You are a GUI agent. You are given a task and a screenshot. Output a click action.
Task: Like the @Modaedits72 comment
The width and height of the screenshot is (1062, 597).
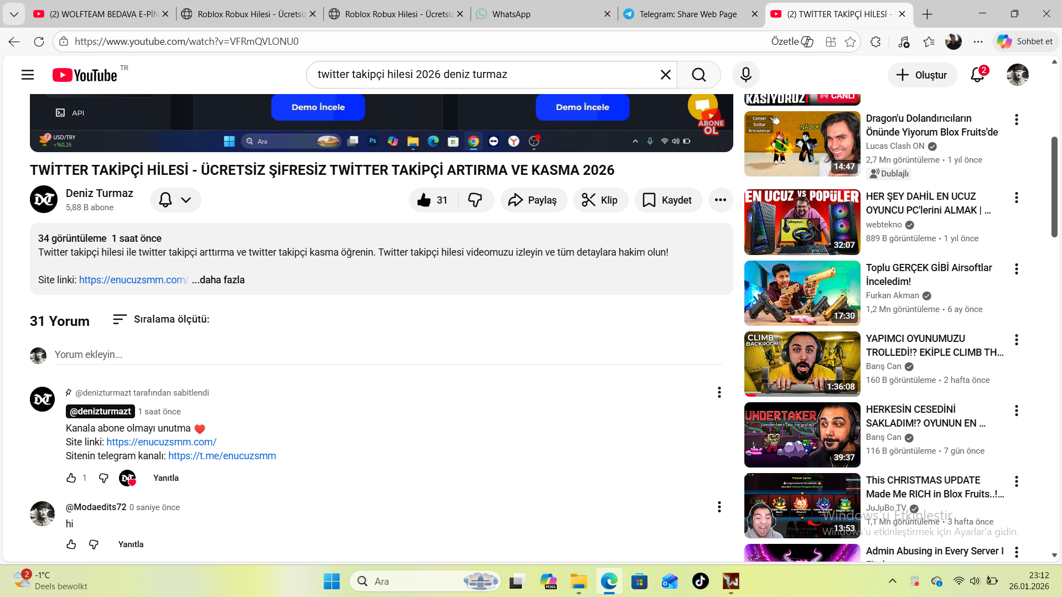pos(71,544)
